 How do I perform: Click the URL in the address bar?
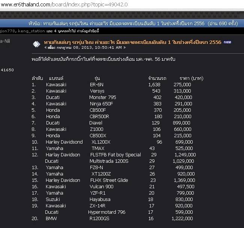(x=64, y=4)
